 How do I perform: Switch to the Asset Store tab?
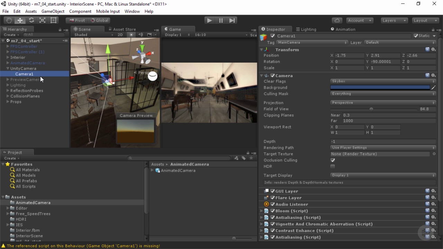[x=122, y=29]
